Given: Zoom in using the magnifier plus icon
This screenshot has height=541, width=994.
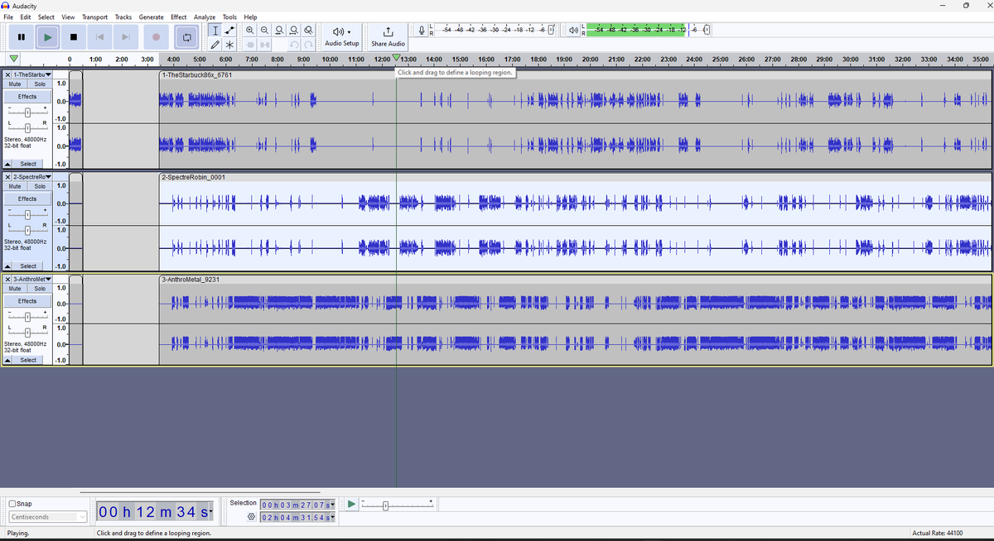Looking at the screenshot, I should (250, 31).
